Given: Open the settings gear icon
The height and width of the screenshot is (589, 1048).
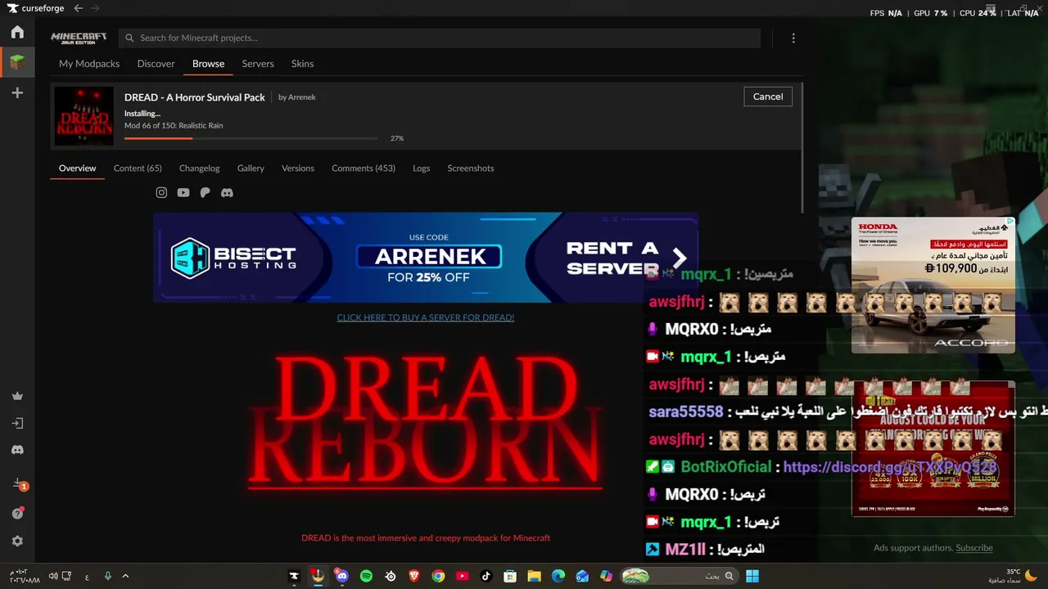Looking at the screenshot, I should tap(17, 541).
